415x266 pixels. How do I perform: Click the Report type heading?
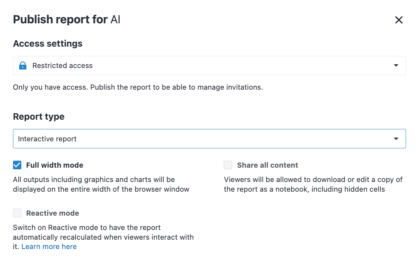pos(39,116)
